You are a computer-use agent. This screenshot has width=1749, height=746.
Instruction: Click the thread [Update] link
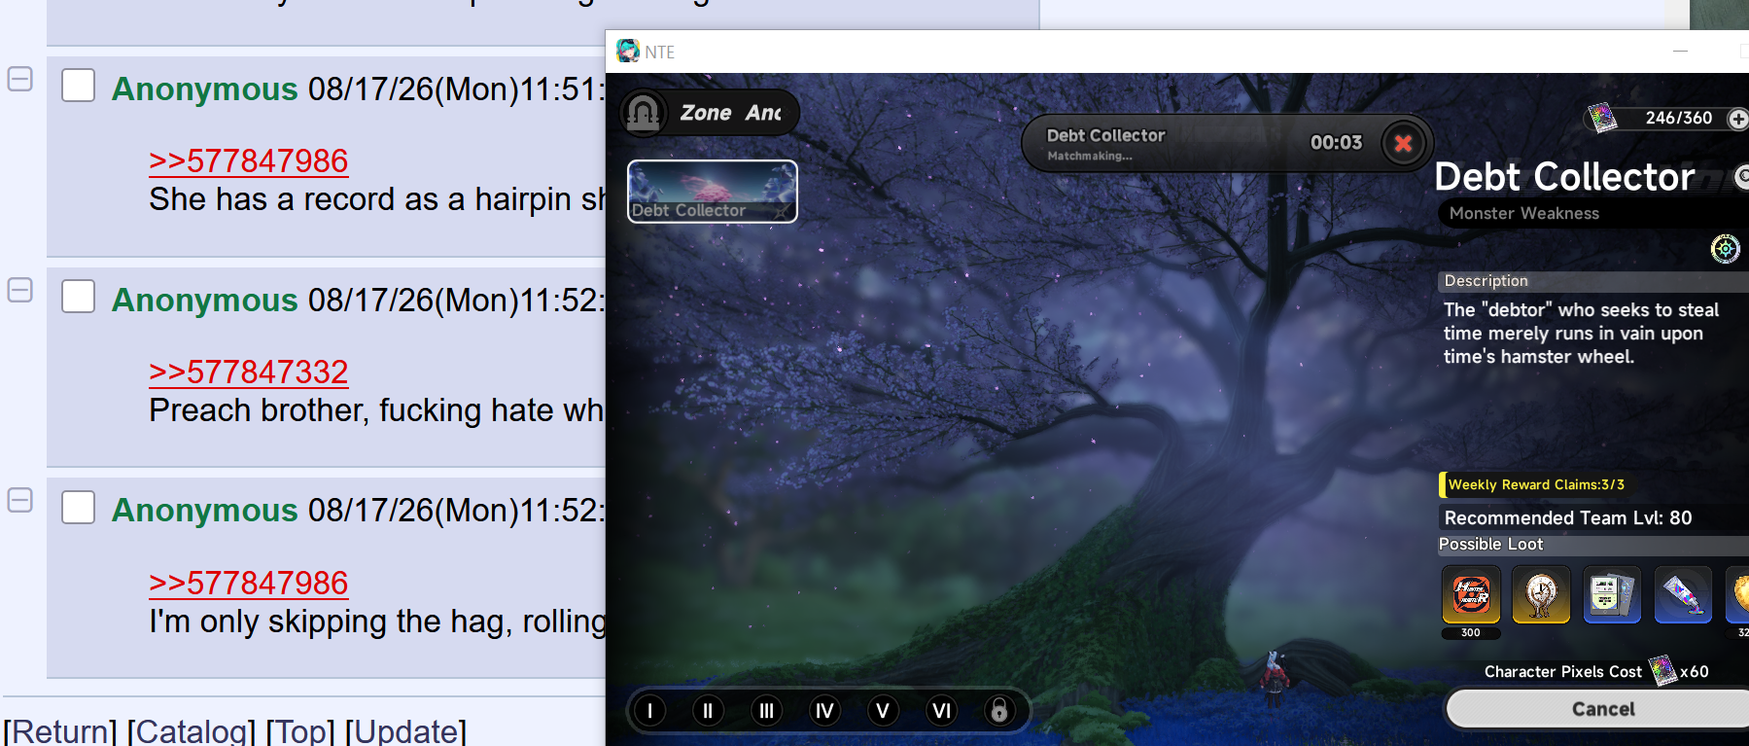(405, 731)
